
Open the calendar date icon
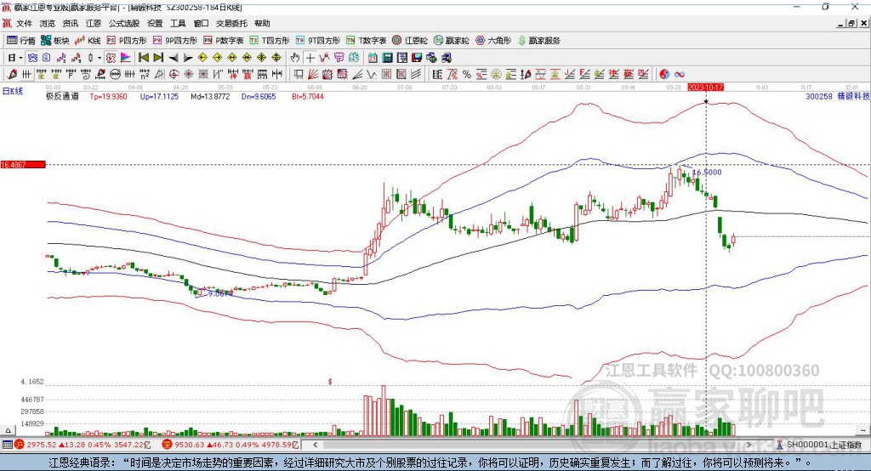click(x=373, y=58)
